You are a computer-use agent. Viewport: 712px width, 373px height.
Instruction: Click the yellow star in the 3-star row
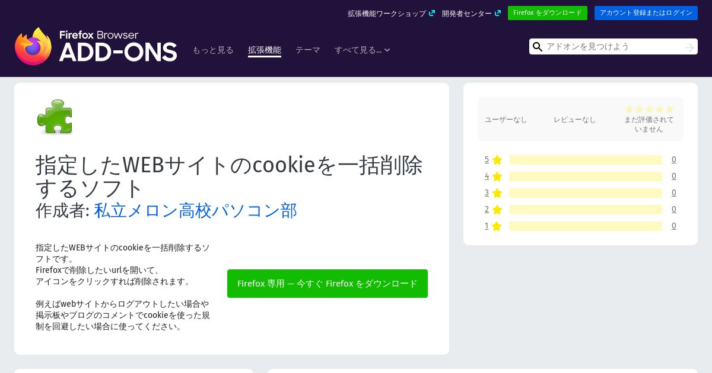coord(497,193)
